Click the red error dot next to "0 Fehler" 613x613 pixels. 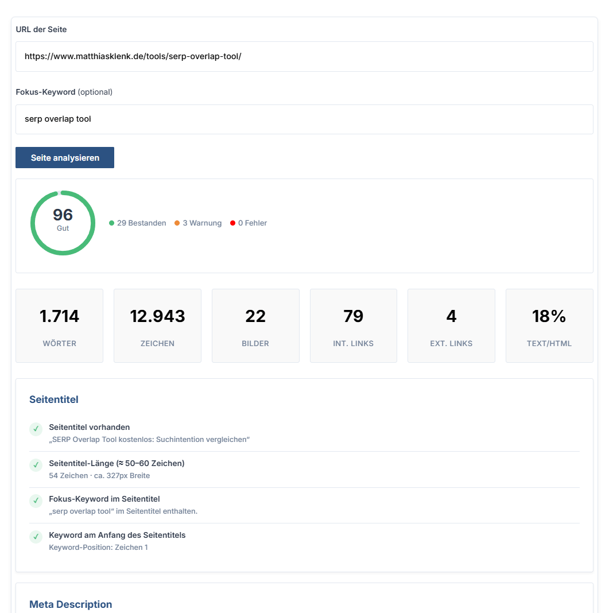[232, 223]
